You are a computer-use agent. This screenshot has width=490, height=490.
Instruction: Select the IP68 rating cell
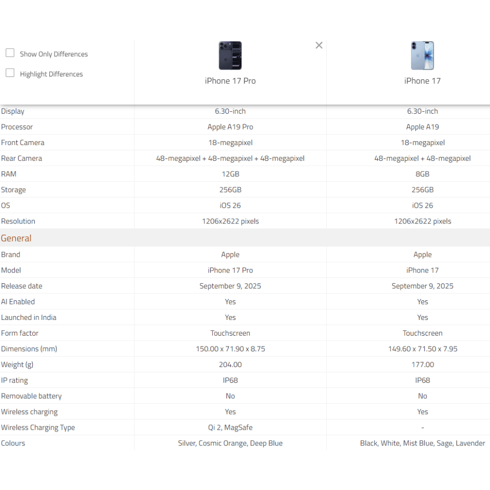tap(230, 380)
